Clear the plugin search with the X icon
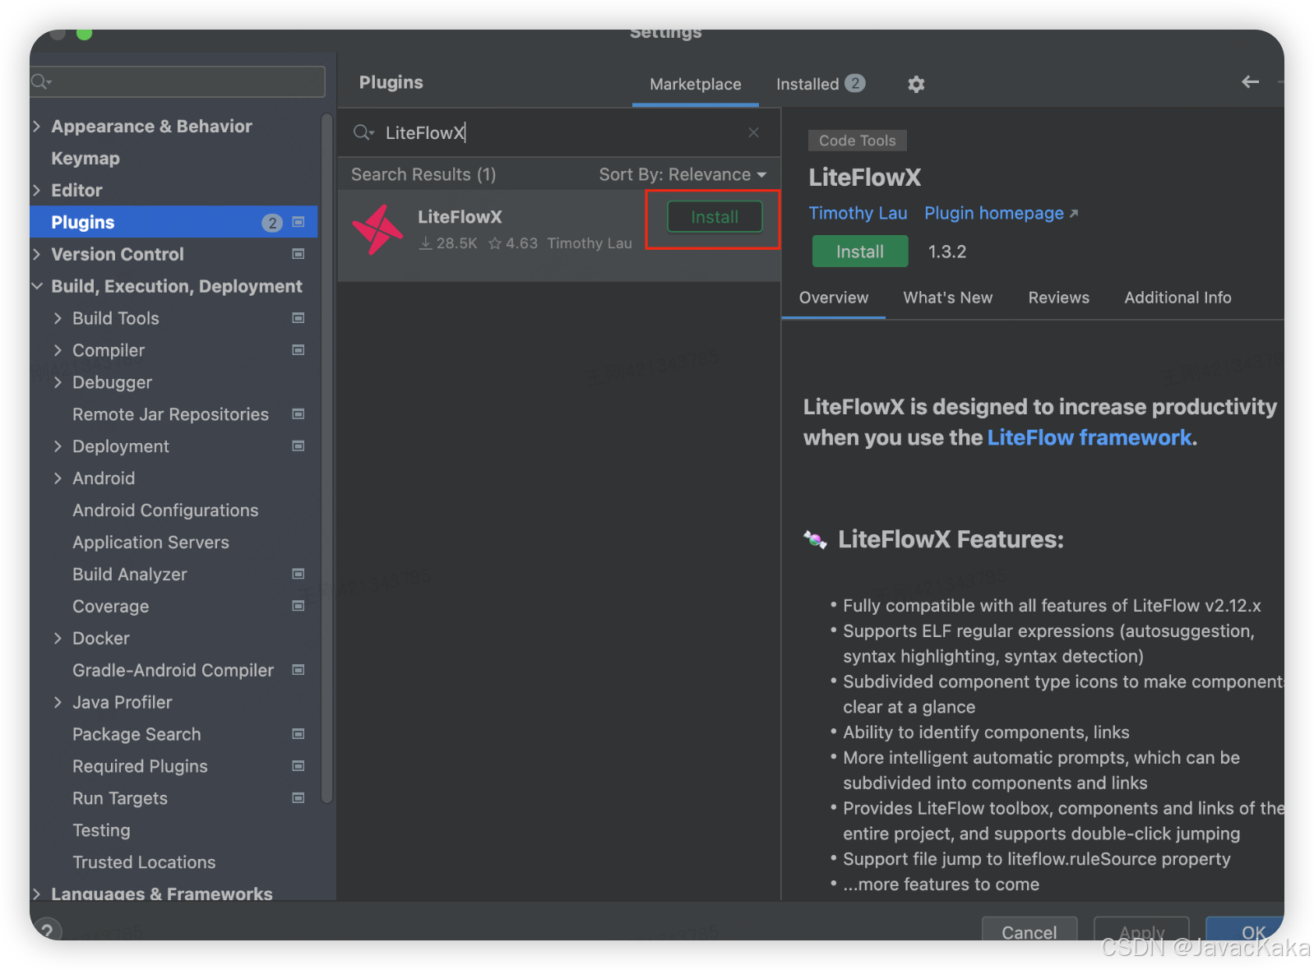 pyautogui.click(x=753, y=132)
